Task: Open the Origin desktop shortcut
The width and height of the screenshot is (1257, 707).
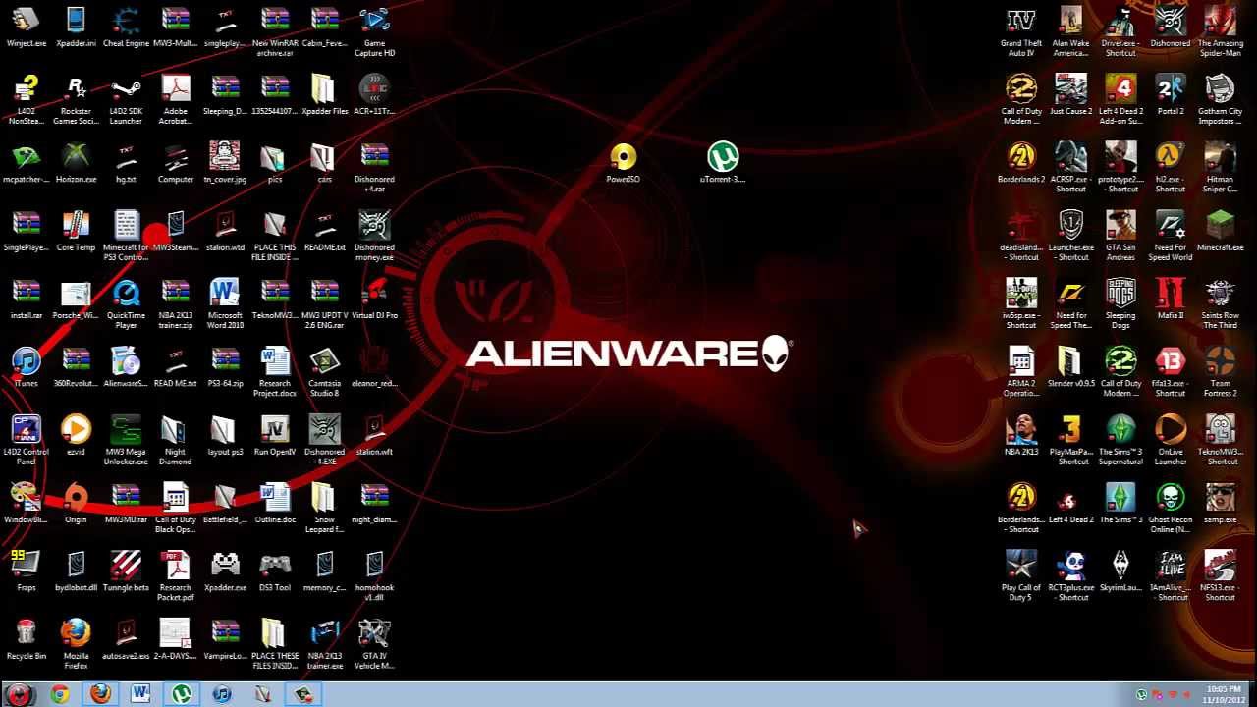Action: [x=76, y=503]
